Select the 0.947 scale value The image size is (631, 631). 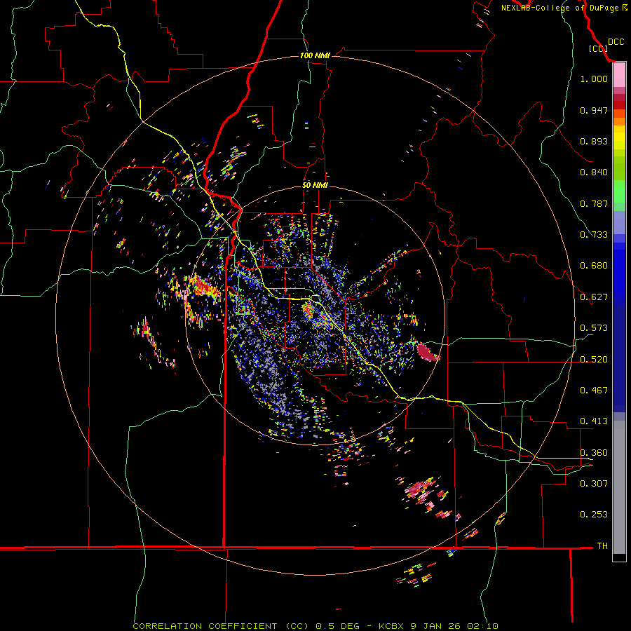pos(594,110)
